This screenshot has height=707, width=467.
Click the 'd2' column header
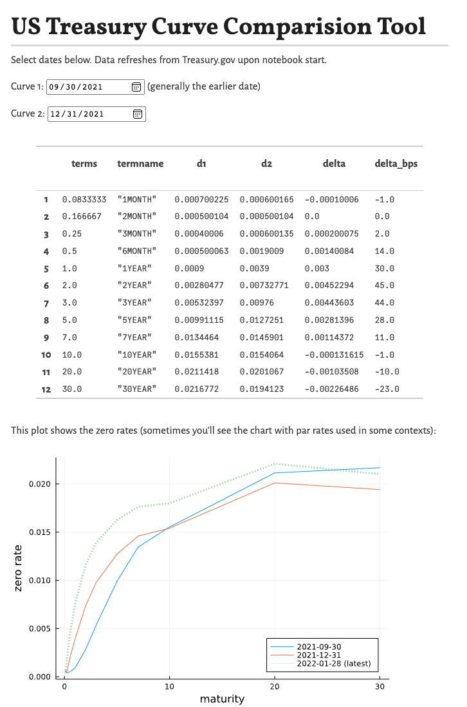pos(266,164)
